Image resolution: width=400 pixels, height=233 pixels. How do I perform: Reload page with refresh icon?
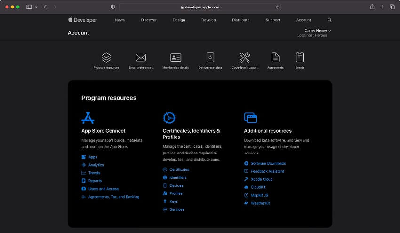pos(277,7)
